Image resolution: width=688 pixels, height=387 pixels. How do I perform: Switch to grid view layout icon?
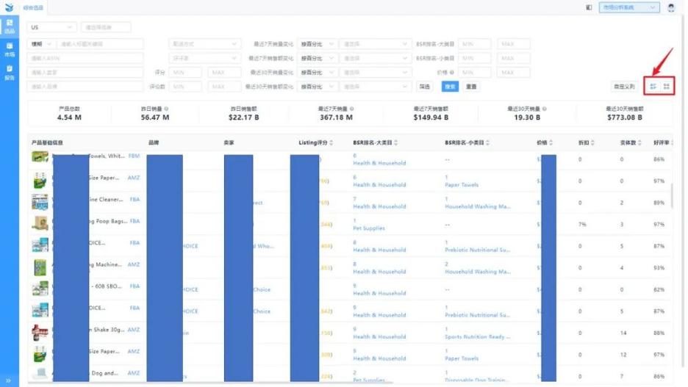(x=667, y=87)
